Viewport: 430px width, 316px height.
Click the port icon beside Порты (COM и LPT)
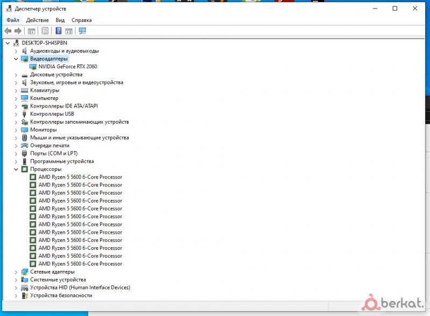click(24, 153)
